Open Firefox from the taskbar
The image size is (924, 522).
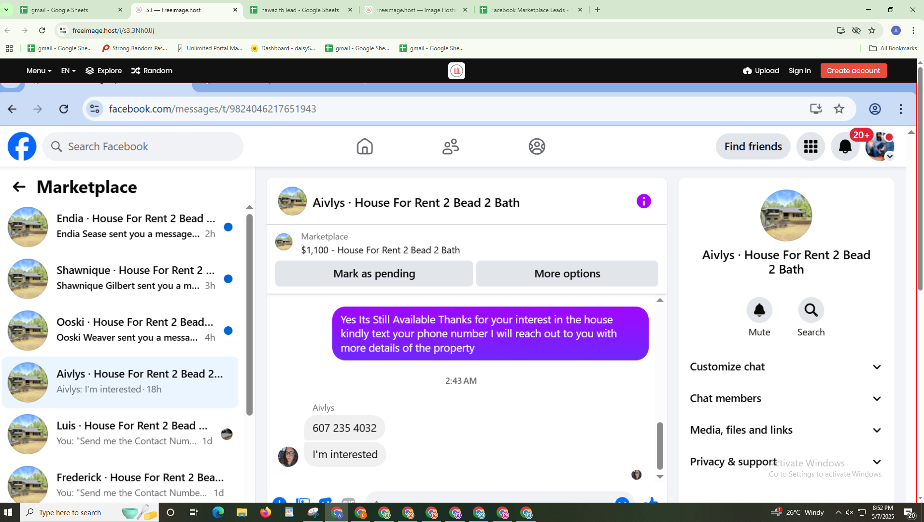[x=266, y=512]
